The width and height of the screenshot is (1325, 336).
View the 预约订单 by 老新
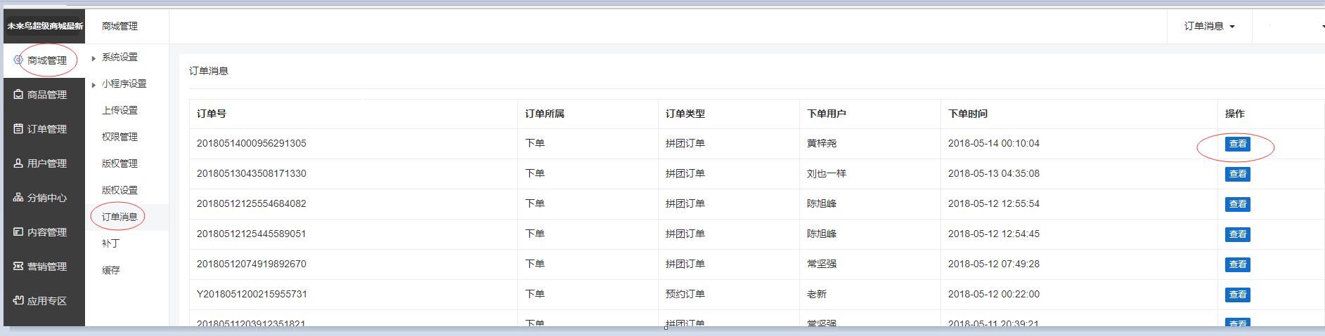coord(1237,295)
